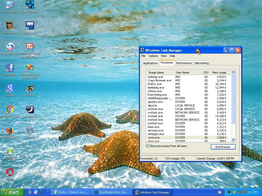262x196 pixels.
Task: Select the Safari desktop shortcut
Action: point(30,132)
